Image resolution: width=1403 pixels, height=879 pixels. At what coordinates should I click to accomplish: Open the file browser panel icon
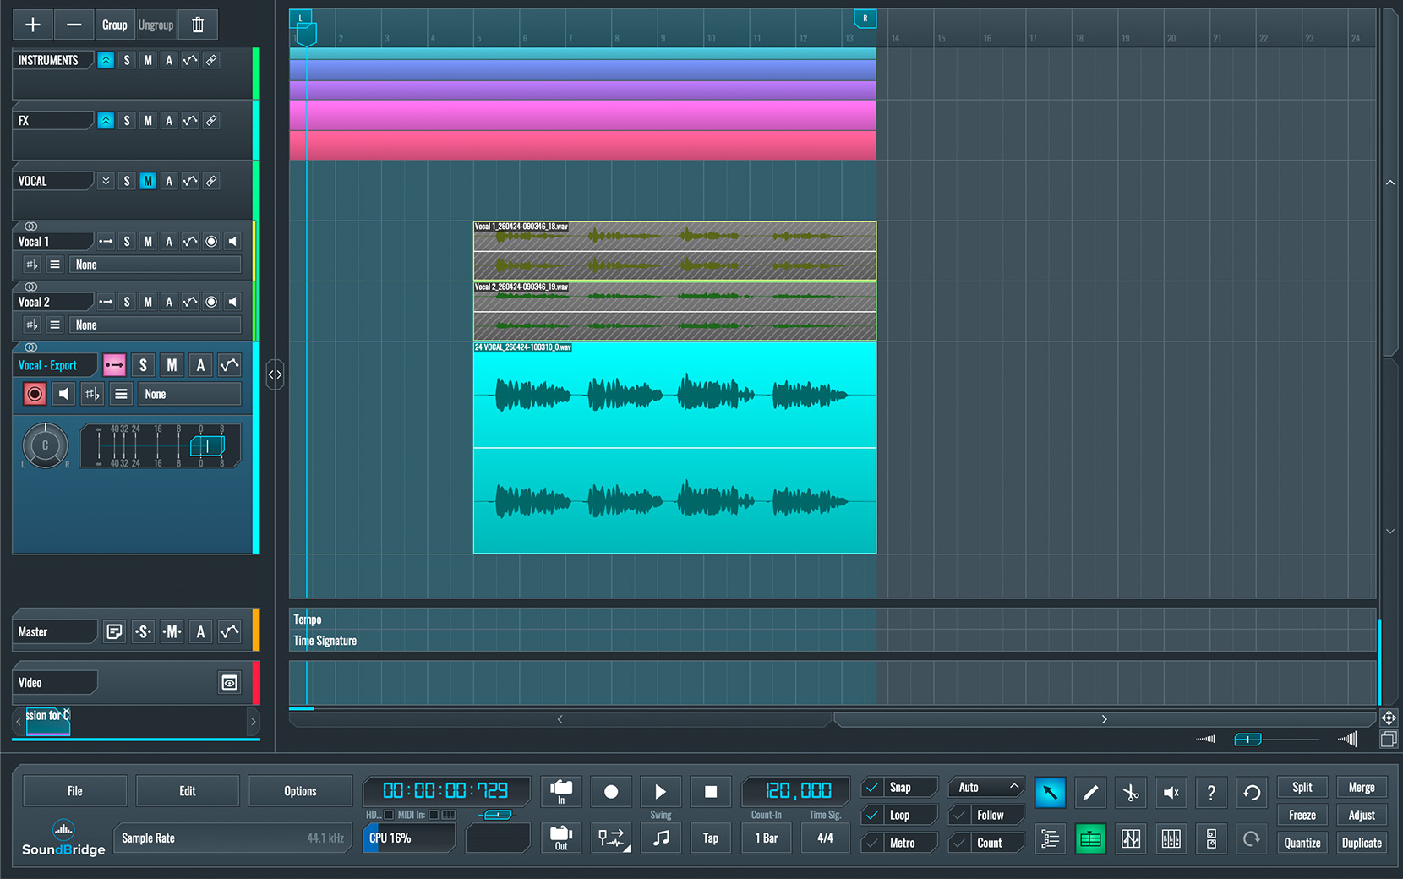pyautogui.click(x=1211, y=839)
